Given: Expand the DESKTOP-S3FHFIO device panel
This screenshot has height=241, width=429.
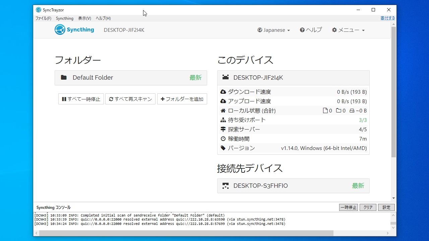Looking at the screenshot, I should click(293, 186).
